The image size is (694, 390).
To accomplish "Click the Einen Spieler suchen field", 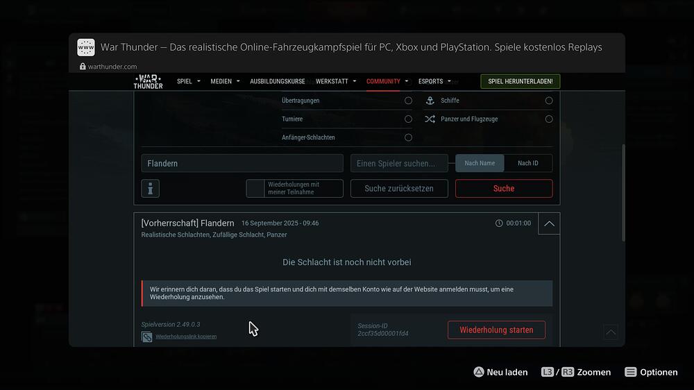I will (x=399, y=163).
